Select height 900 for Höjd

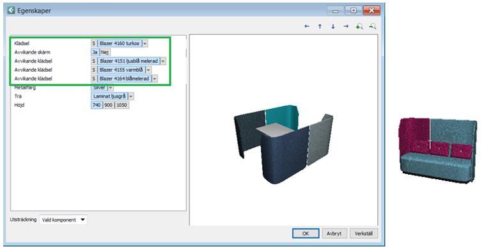click(x=108, y=105)
